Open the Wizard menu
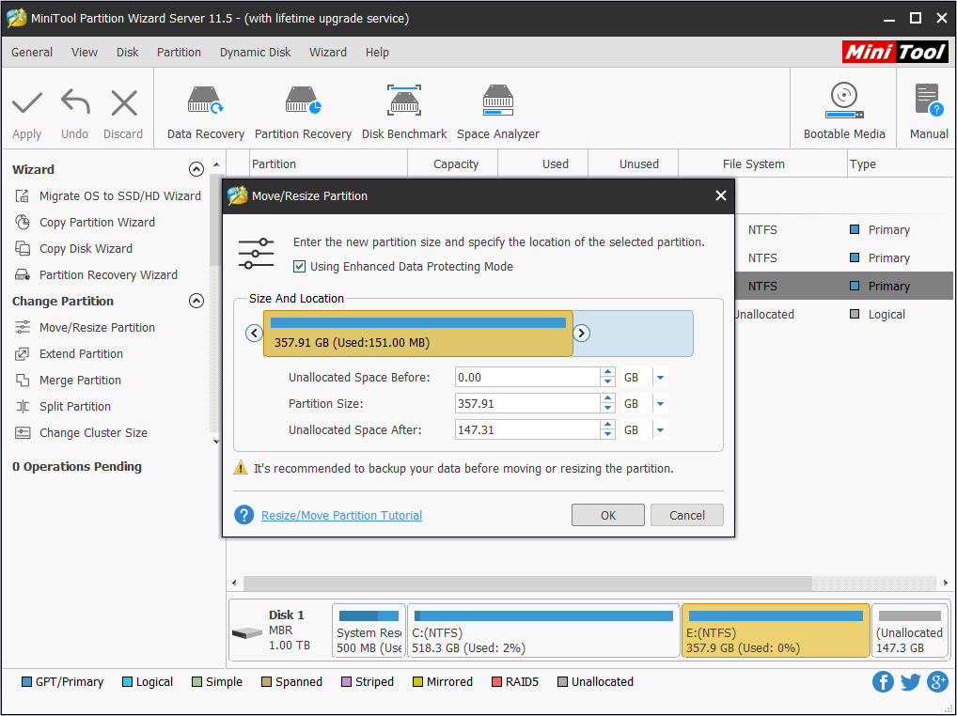957x716 pixels. [x=328, y=53]
